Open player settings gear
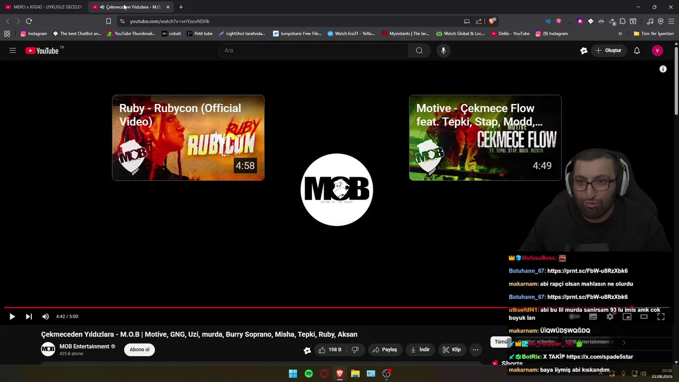 (610, 316)
